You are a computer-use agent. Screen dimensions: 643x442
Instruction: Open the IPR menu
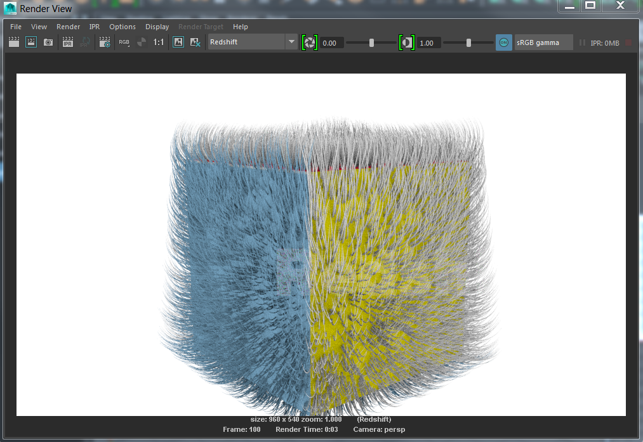(x=95, y=27)
